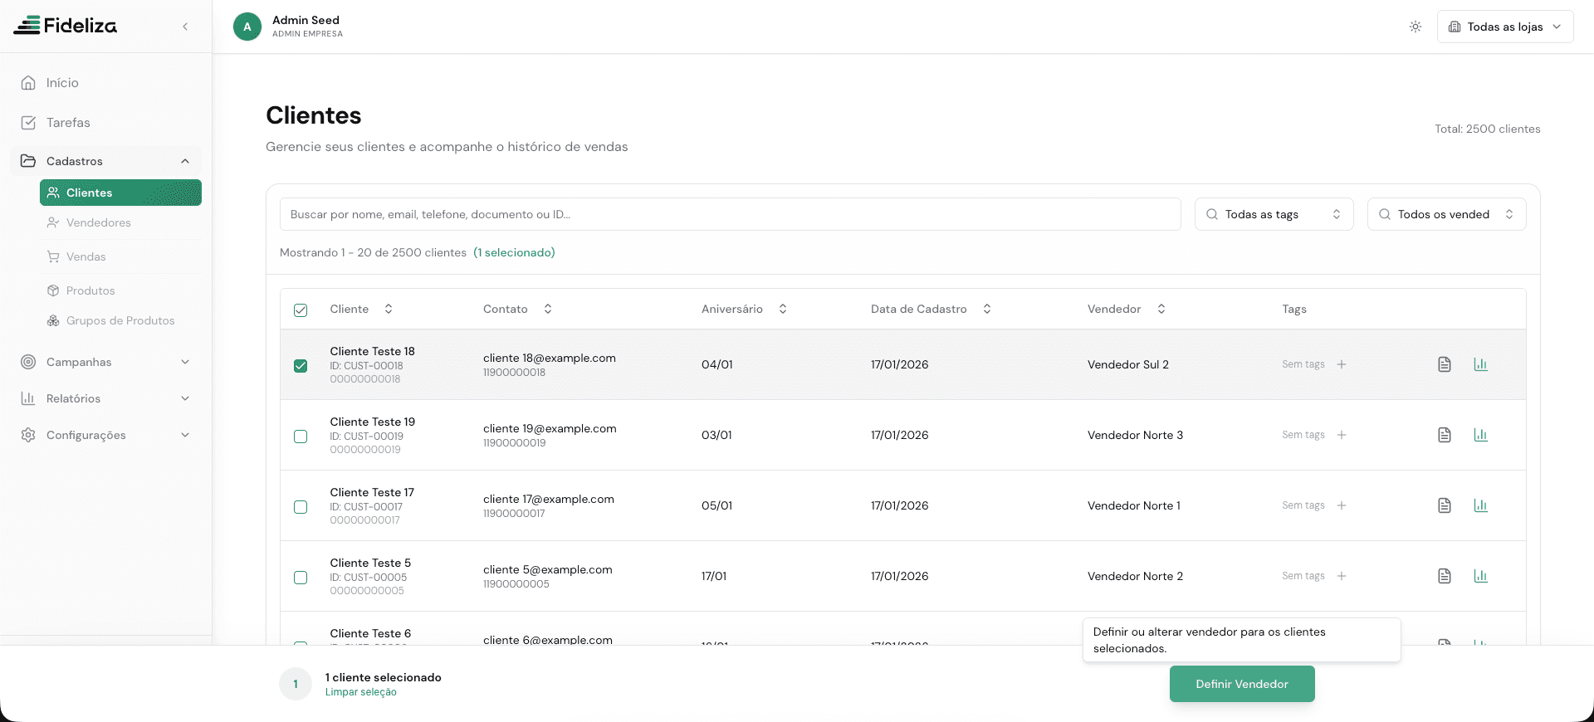Check the Cliente Teste 19 checkbox
The width and height of the screenshot is (1594, 722).
[301, 437]
